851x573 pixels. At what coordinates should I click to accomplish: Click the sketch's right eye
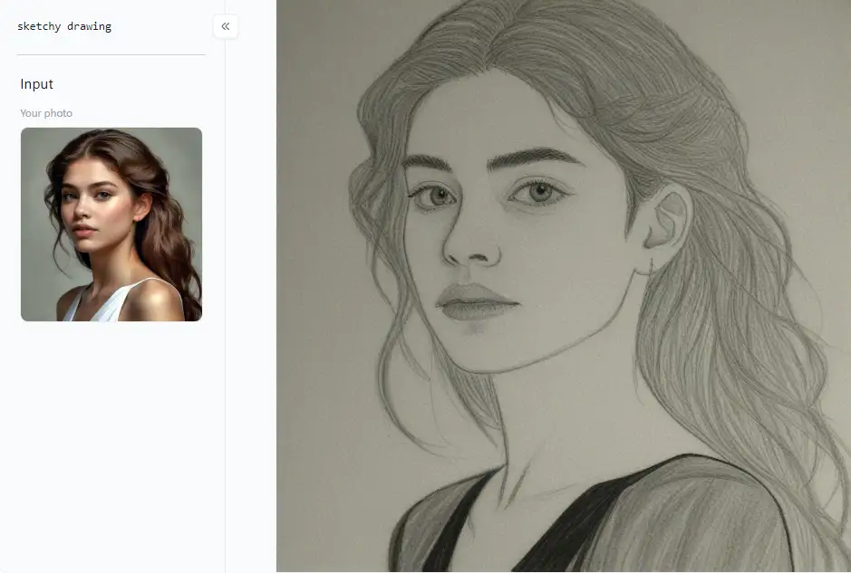pos(541,191)
